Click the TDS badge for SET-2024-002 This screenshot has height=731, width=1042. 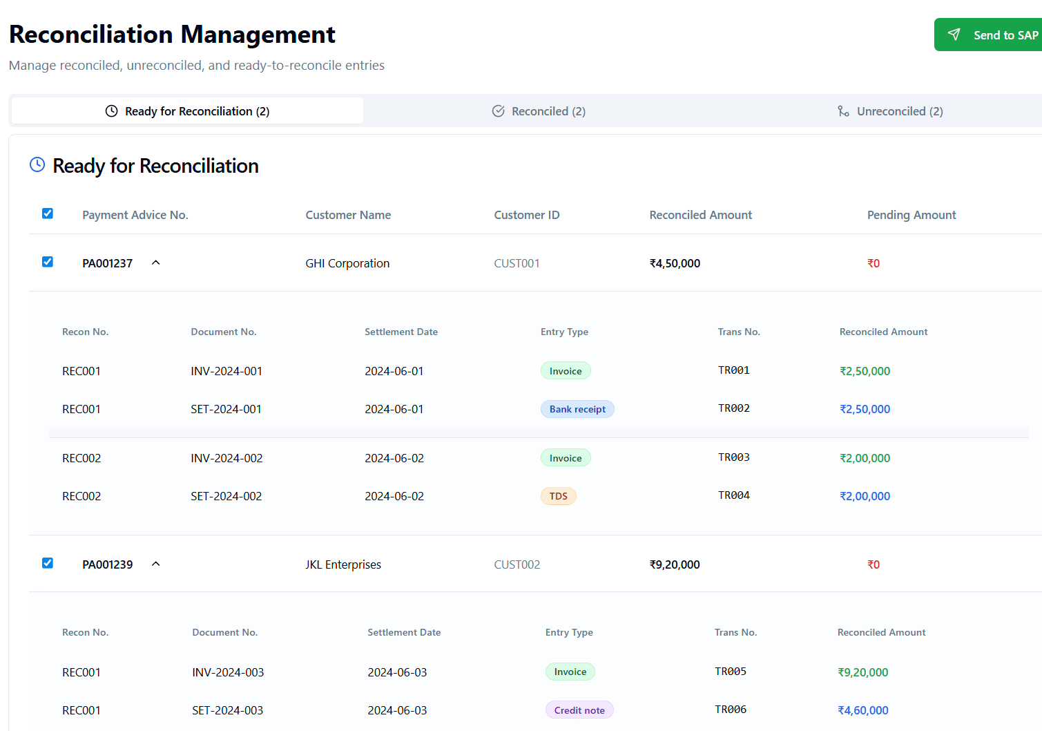(559, 496)
